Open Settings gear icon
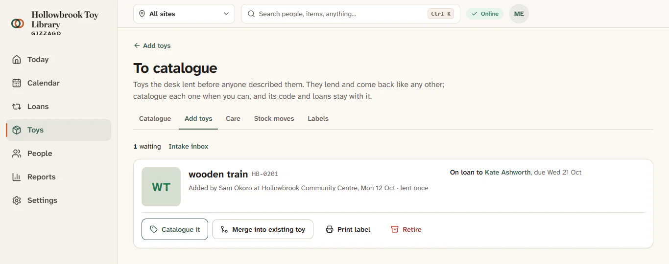Screen dimensions: 669x264 [17, 200]
